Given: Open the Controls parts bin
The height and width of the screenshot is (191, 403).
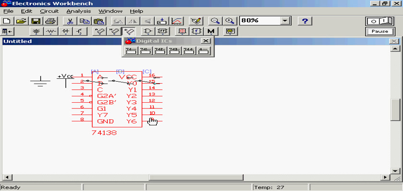Looking at the screenshot, I should click(x=197, y=32).
